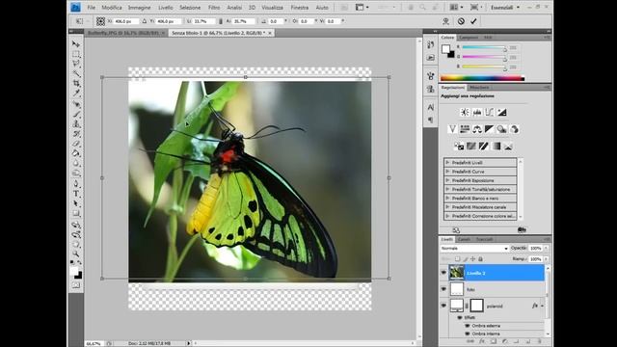Select the Eyedropper tool
Viewport: 617px width, 347px height.
pyautogui.click(x=76, y=93)
